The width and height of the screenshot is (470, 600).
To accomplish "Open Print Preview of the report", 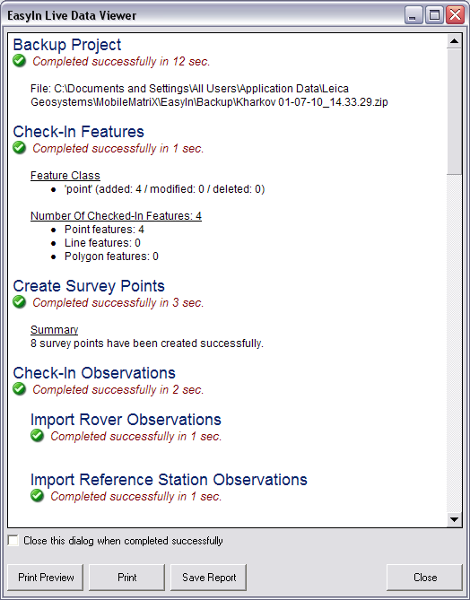I will [46, 577].
